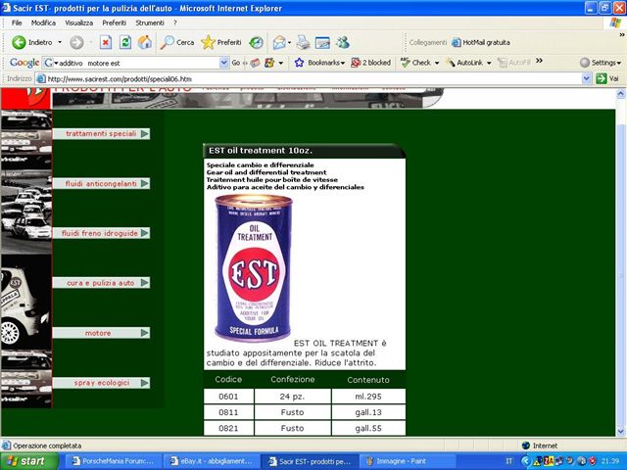The width and height of the screenshot is (627, 470).
Task: Click the forward navigation arrow
Action: [x=76, y=42]
